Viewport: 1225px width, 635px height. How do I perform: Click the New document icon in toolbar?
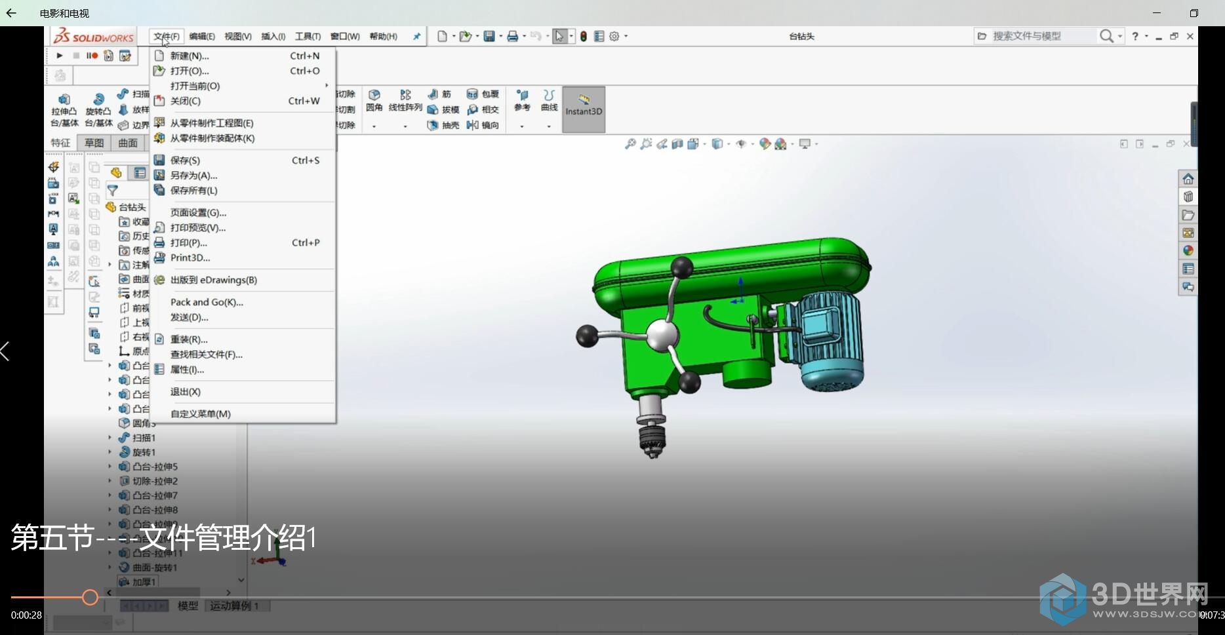442,36
